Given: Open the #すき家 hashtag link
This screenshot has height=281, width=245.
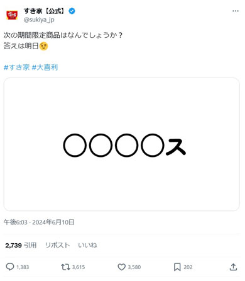Looking at the screenshot, I should tap(17, 67).
